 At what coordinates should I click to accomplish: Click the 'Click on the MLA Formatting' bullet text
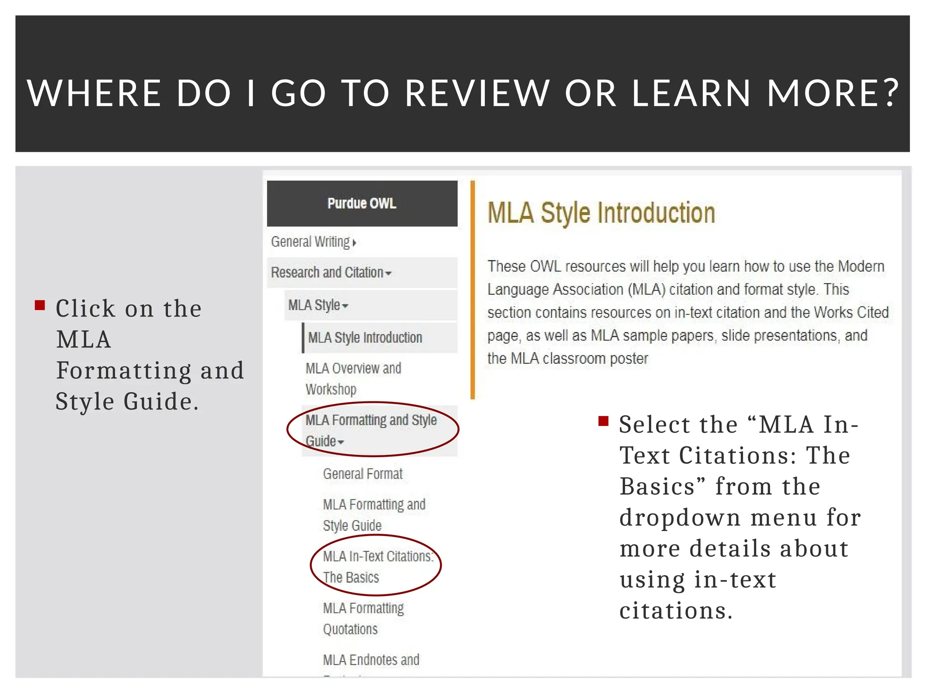(x=150, y=355)
